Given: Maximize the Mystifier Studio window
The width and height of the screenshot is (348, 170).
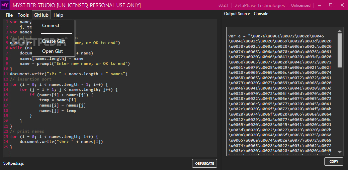Looking at the screenshot, I should click(x=331, y=5).
